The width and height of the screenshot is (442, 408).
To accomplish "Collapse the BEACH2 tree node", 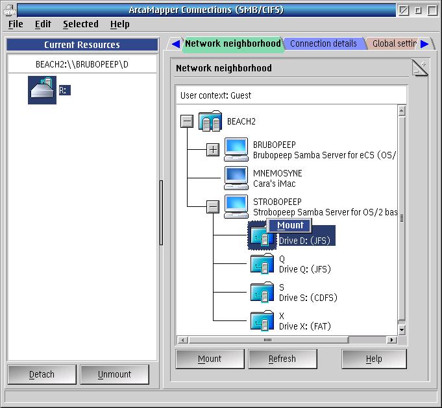I will (187, 121).
